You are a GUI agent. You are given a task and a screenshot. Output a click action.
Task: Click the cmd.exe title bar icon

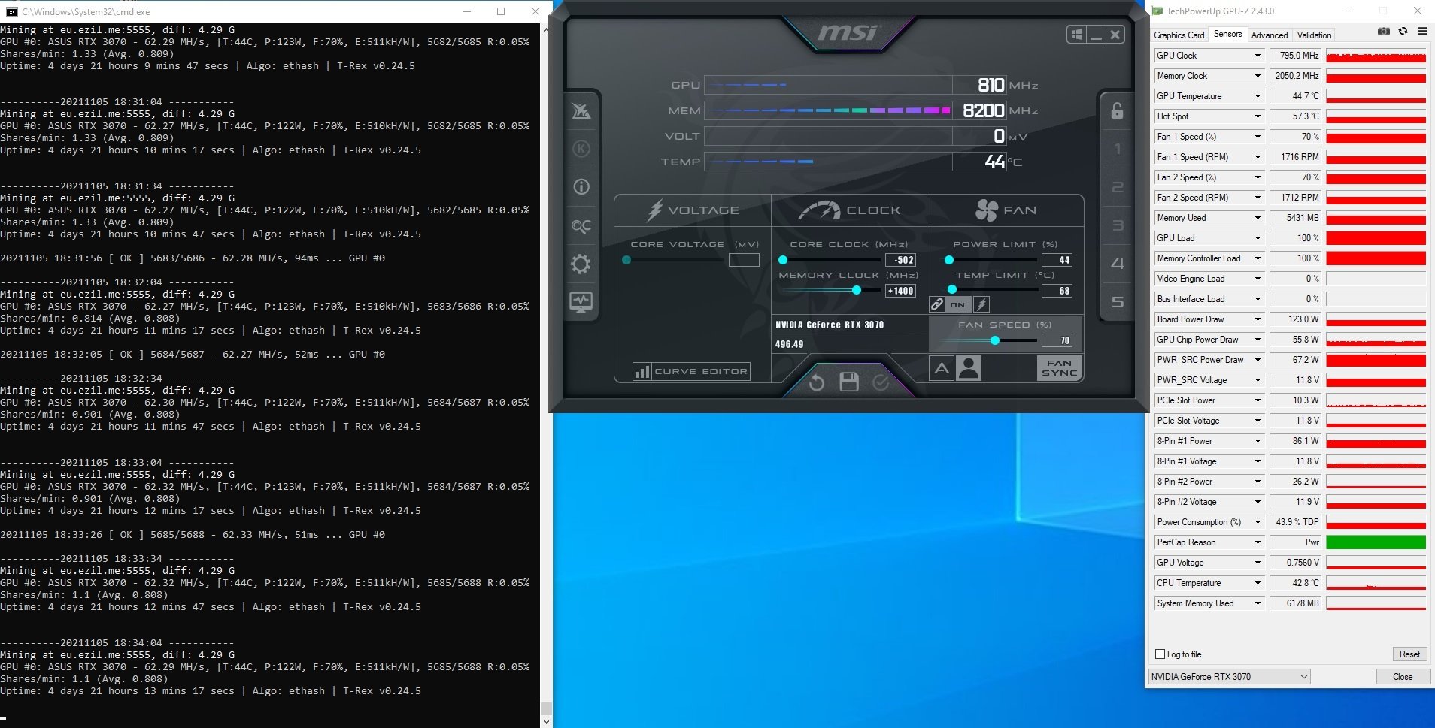(x=12, y=11)
